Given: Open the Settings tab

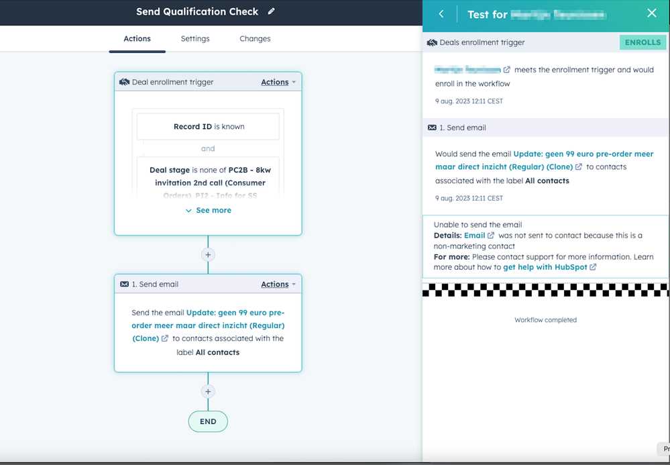Looking at the screenshot, I should pos(195,38).
